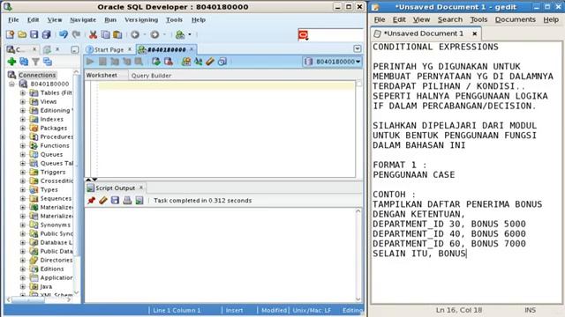Click the connections tree horizontal scrollbar
This screenshot has width=565, height=317.
(39, 299)
